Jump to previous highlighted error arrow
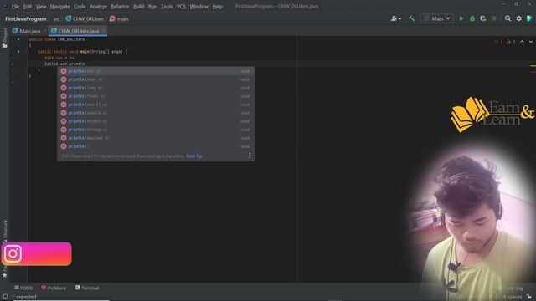 tap(522, 42)
